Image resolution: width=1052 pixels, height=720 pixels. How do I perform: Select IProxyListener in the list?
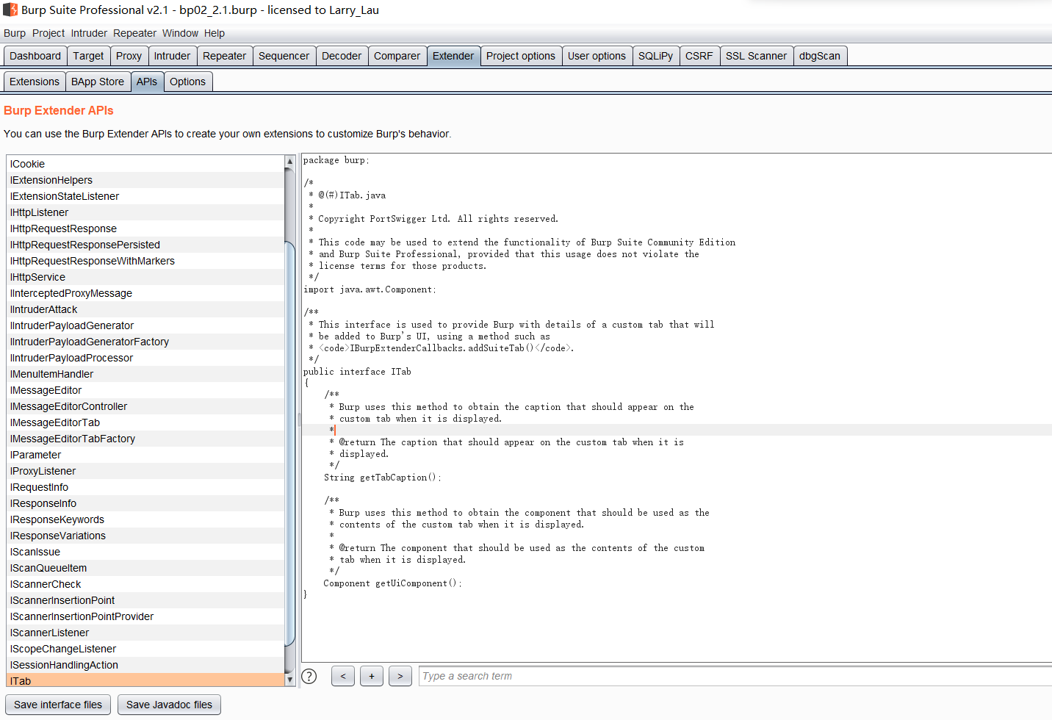(145, 471)
